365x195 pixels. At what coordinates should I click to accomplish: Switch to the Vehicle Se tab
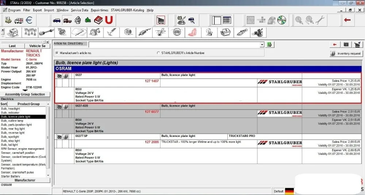[37, 46]
